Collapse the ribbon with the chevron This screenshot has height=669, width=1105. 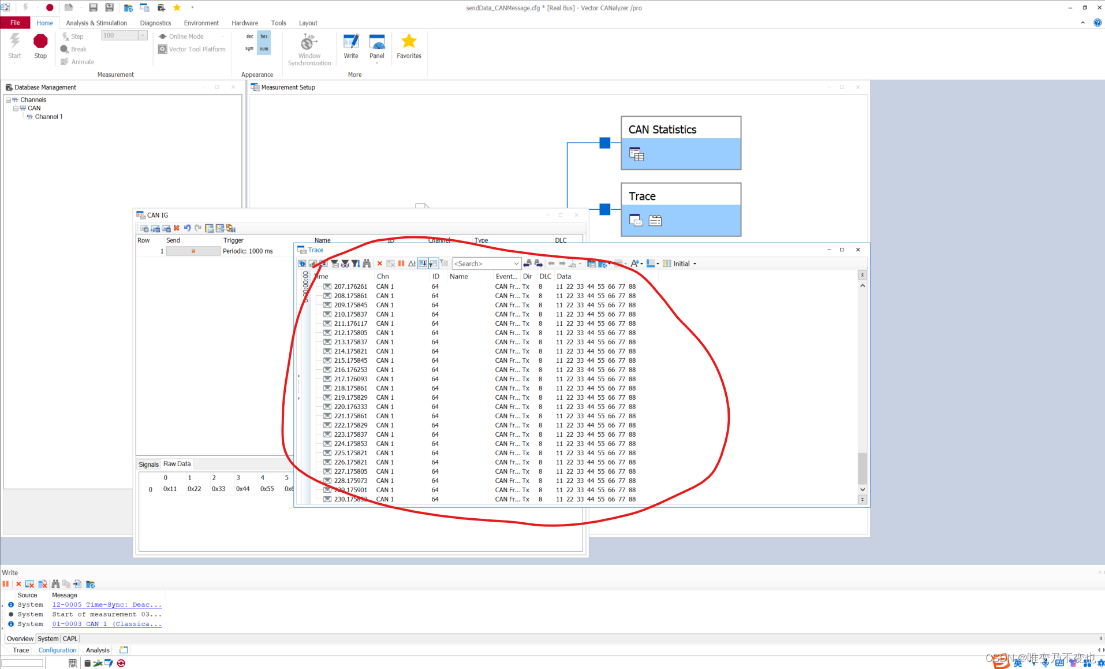point(1082,23)
